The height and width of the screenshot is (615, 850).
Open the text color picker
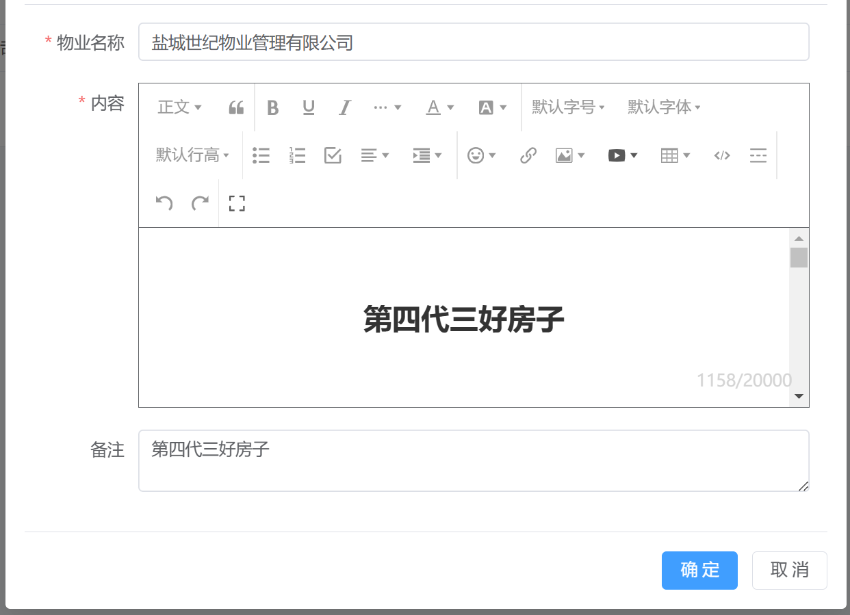click(440, 107)
